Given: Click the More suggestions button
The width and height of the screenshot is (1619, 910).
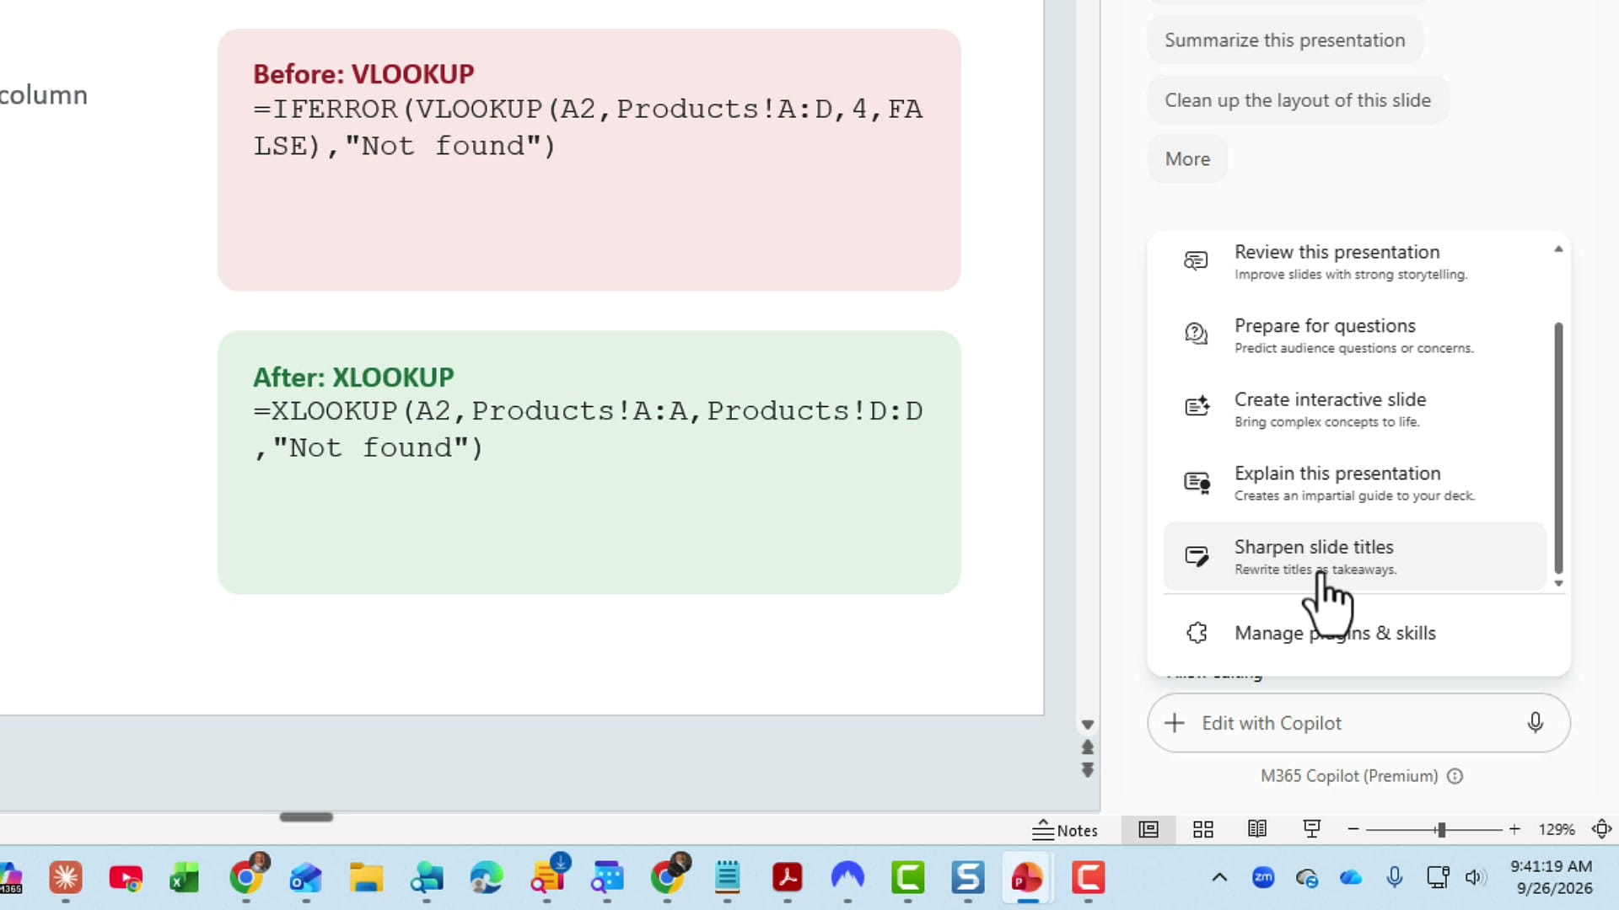Looking at the screenshot, I should [1187, 159].
